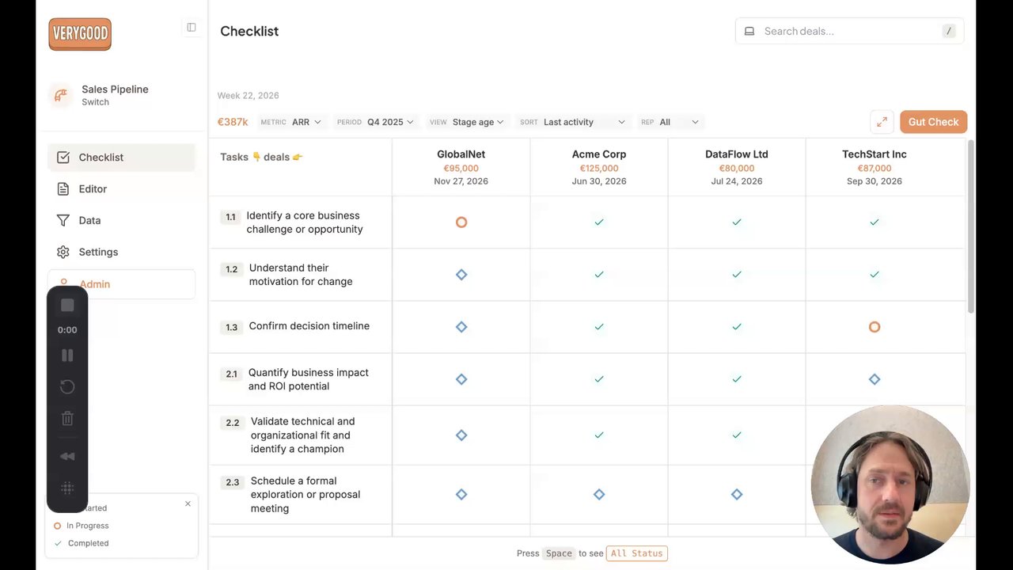The width and height of the screenshot is (1013, 570).
Task: Delete the recording using the trash icon
Action: (x=67, y=419)
